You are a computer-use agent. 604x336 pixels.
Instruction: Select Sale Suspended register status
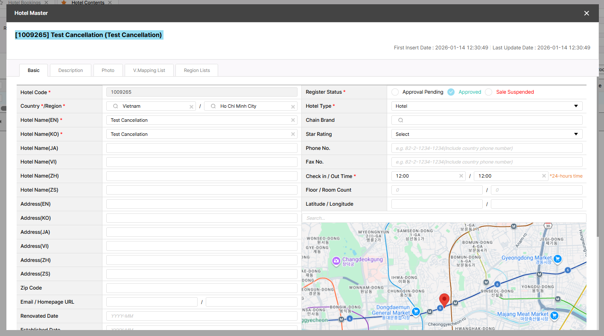489,92
